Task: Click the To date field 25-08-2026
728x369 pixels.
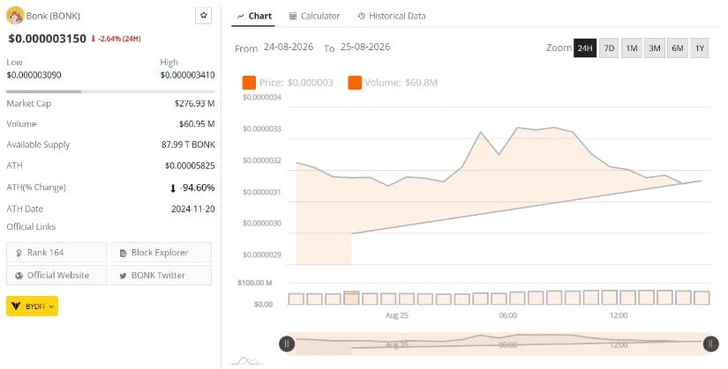Action: pyautogui.click(x=365, y=47)
